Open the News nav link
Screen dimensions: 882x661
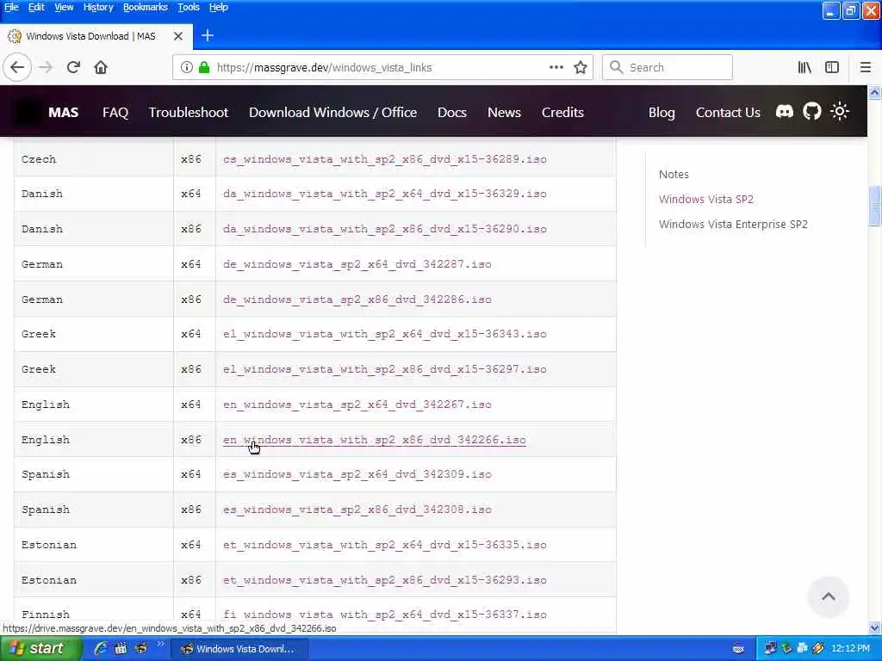pos(504,113)
